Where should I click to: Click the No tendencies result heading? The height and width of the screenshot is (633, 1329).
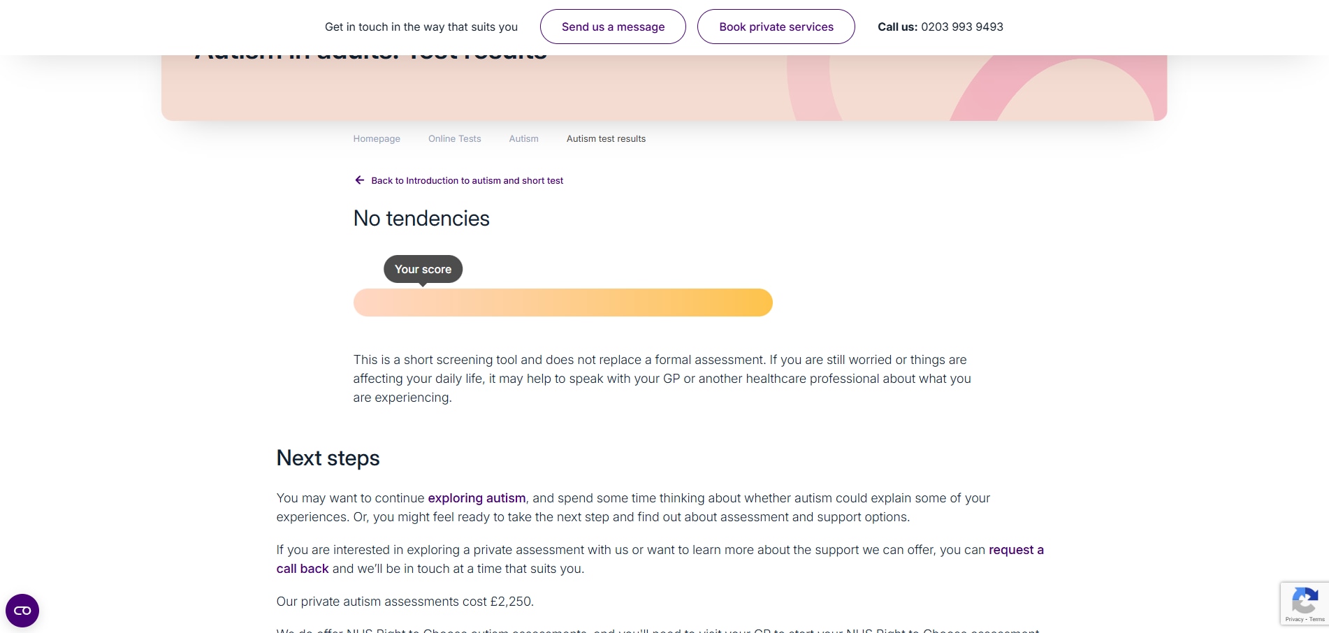[421, 219]
